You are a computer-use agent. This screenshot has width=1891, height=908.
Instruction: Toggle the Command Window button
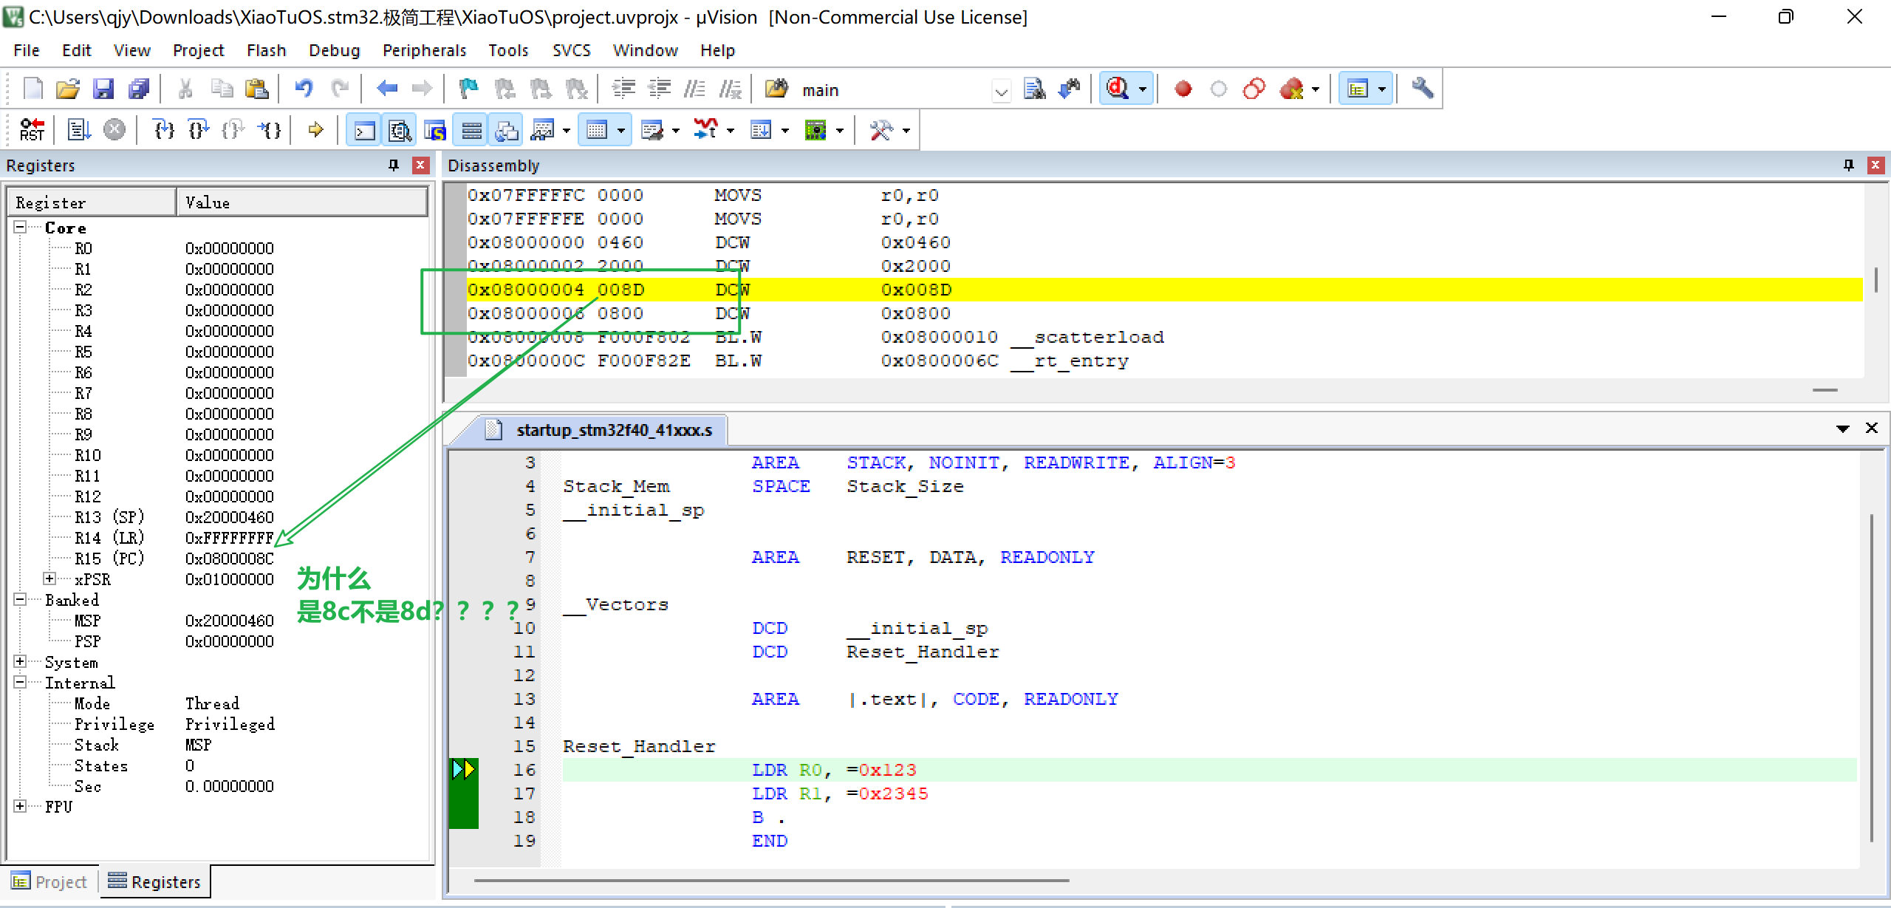point(364,131)
